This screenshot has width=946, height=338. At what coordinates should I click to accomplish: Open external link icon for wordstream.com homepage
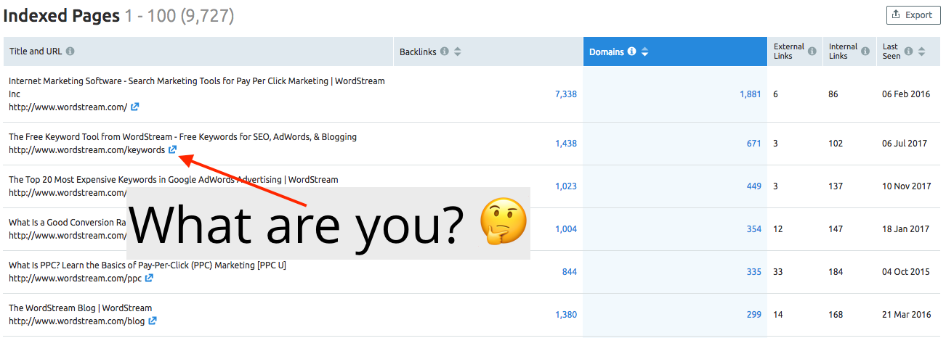click(x=135, y=107)
